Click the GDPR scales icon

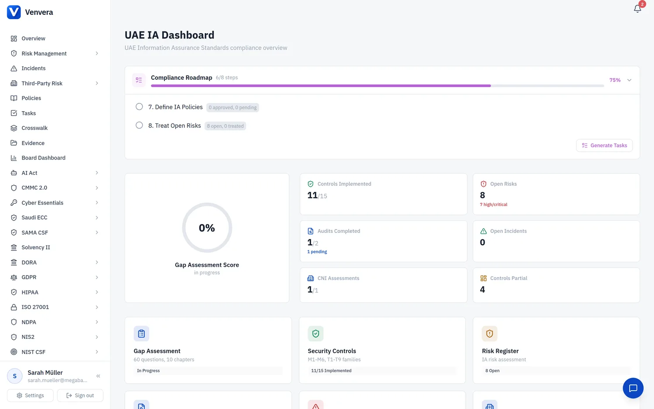click(14, 277)
